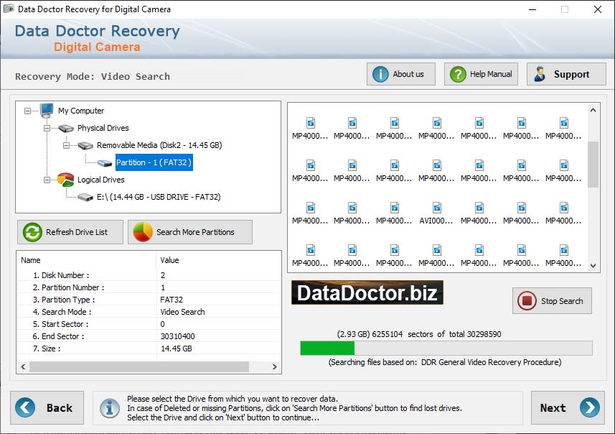Proceed with the Next arrow icon
This screenshot has width=615, height=434.
[x=589, y=407]
